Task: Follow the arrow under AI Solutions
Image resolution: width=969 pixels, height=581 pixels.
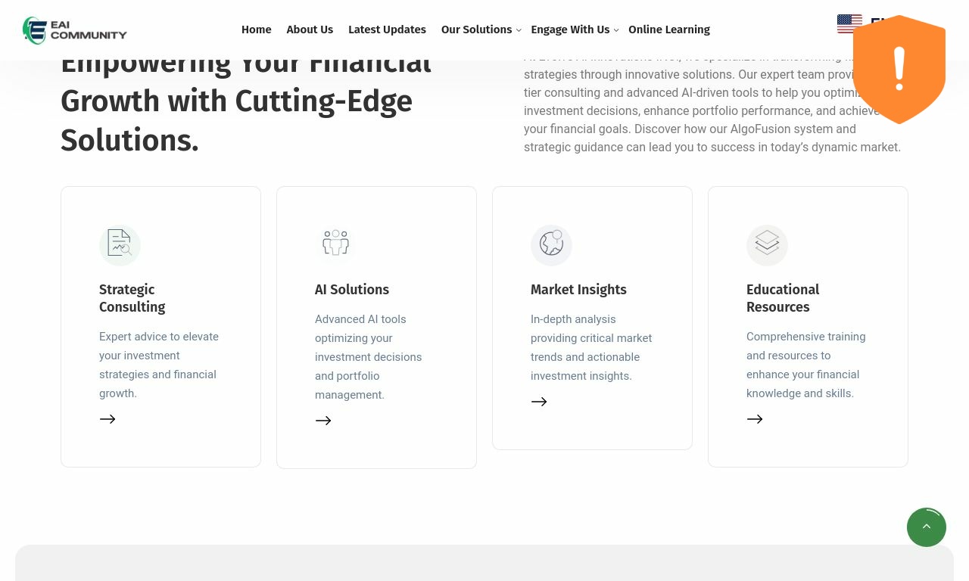Action: (323, 421)
